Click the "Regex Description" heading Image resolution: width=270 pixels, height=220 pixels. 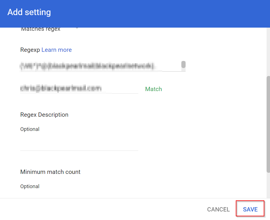[44, 115]
